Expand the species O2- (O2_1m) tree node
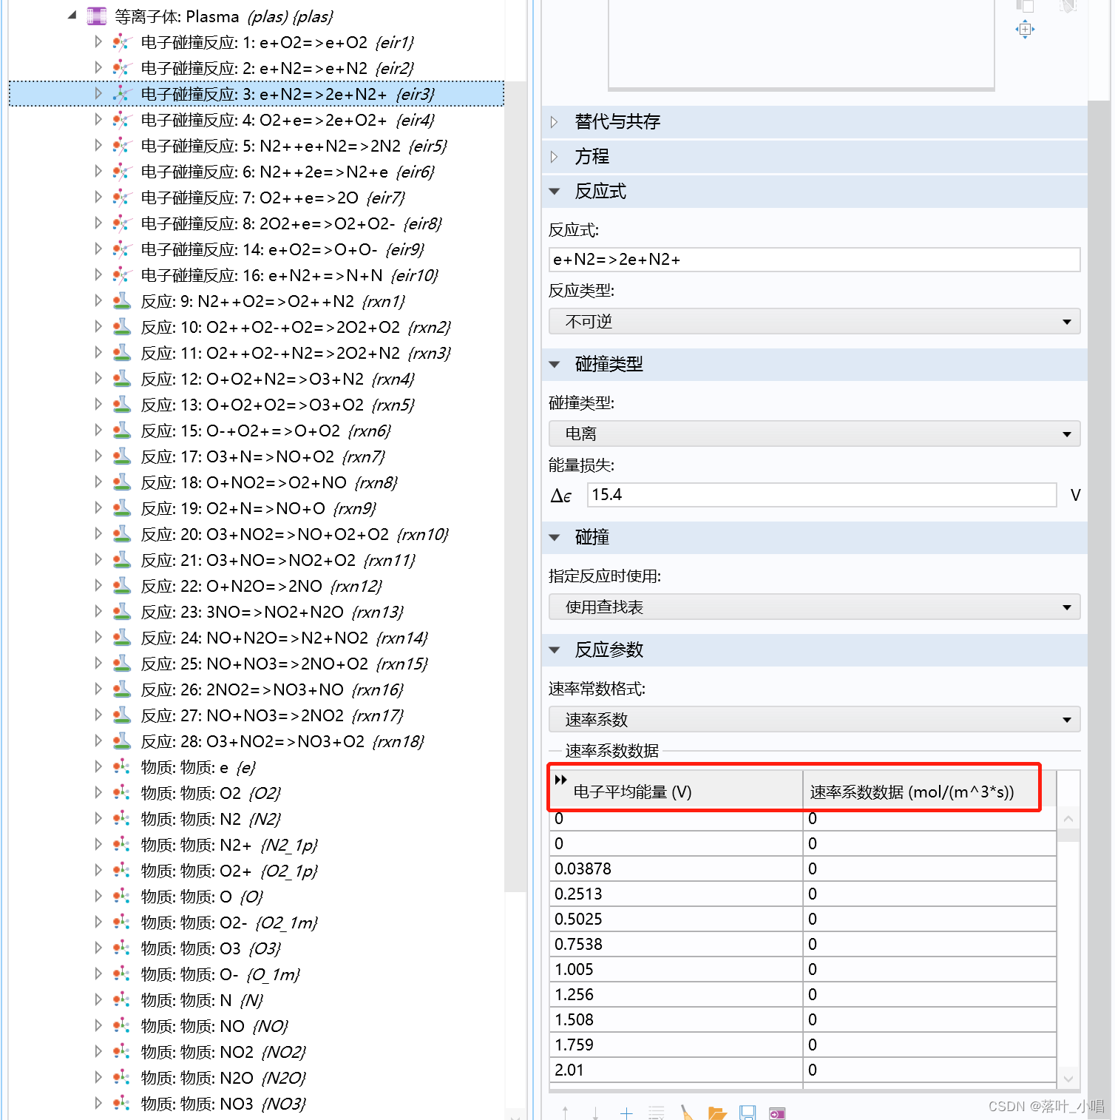This screenshot has height=1120, width=1115. (x=98, y=922)
